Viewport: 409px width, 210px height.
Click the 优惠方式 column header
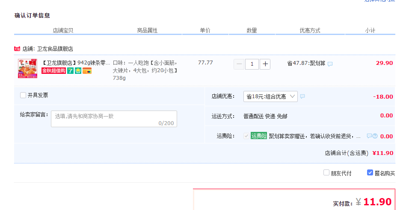310,30
